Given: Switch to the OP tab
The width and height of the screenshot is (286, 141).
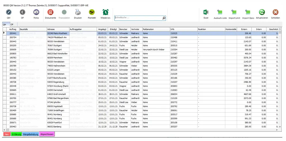Looking at the screenshot, I should (x=12, y=25).
